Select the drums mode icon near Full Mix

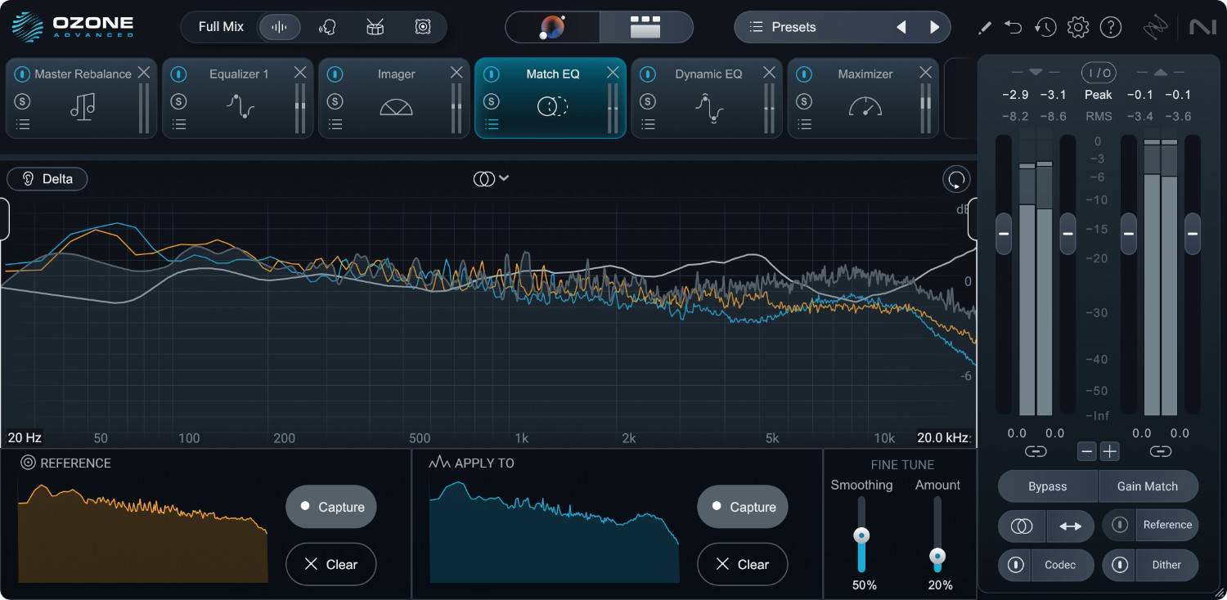pos(375,26)
